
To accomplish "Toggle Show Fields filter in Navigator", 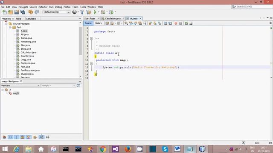I will click(10, 137).
